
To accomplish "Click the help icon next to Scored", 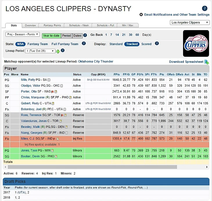I will 157,44.
